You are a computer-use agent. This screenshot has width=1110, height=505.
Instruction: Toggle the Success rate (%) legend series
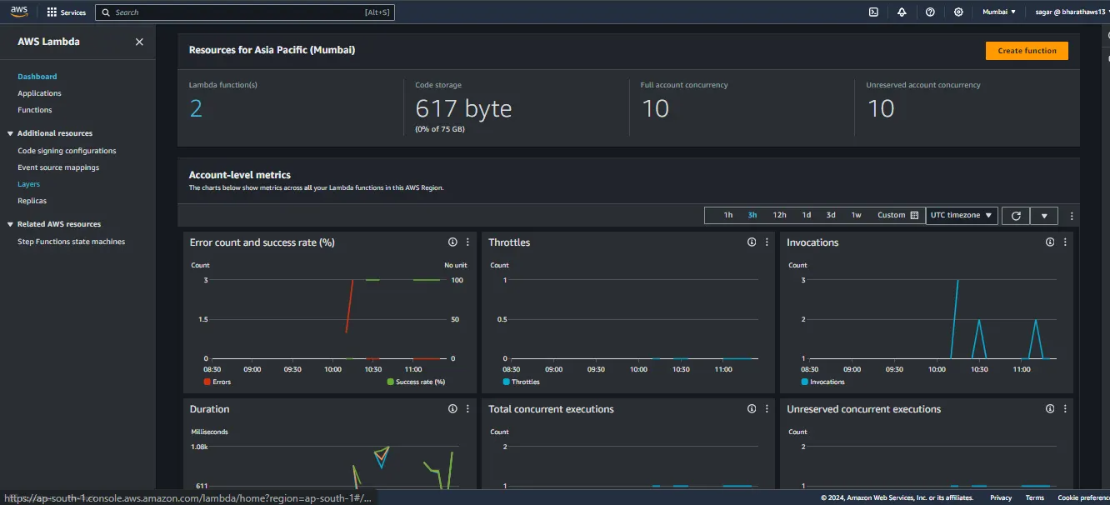click(416, 382)
